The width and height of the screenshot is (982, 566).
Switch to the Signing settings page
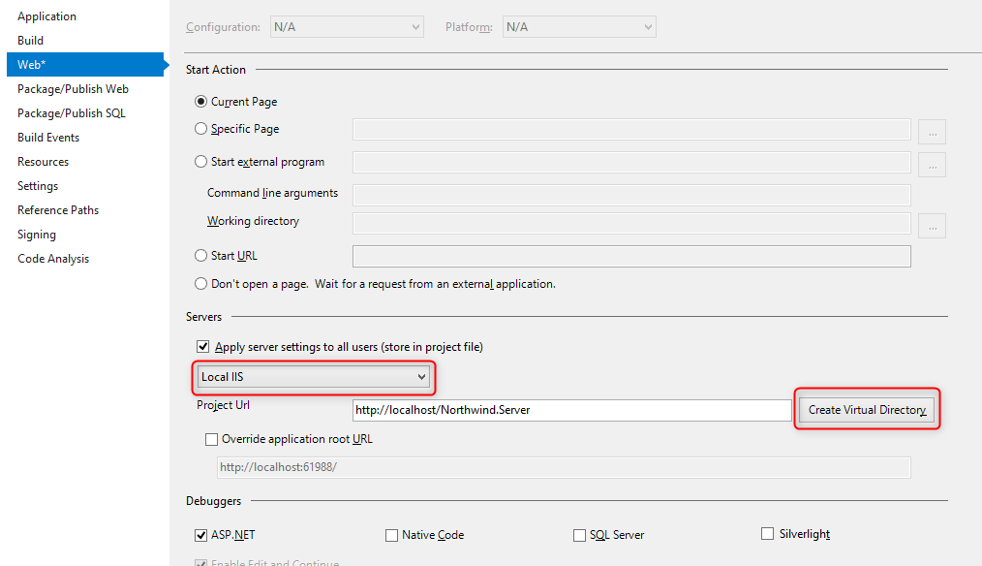[x=36, y=234]
